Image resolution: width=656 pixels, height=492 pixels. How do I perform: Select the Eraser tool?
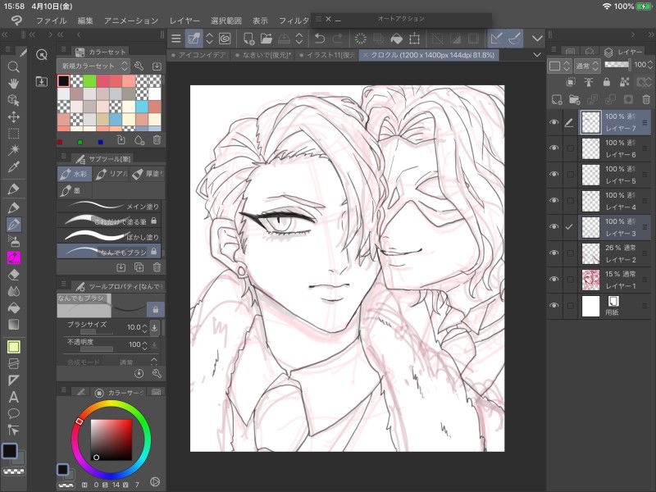click(13, 275)
